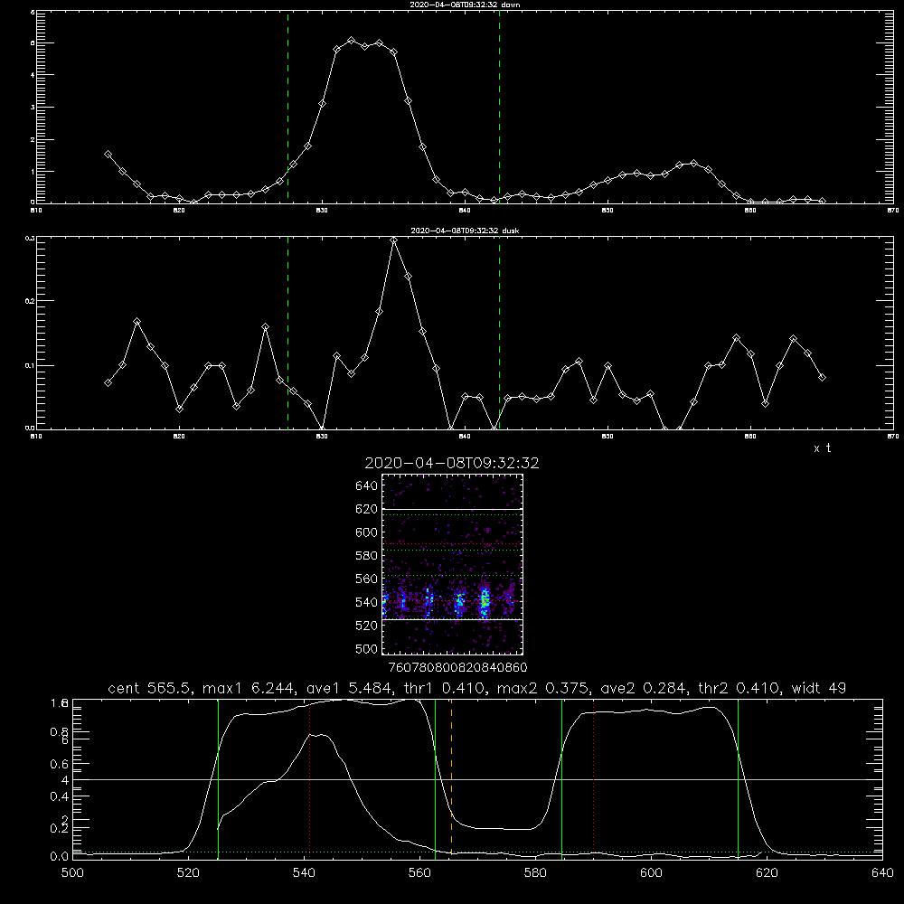Click the left green dashed line in dawn plot
This screenshot has width=904, height=904.
(x=287, y=107)
